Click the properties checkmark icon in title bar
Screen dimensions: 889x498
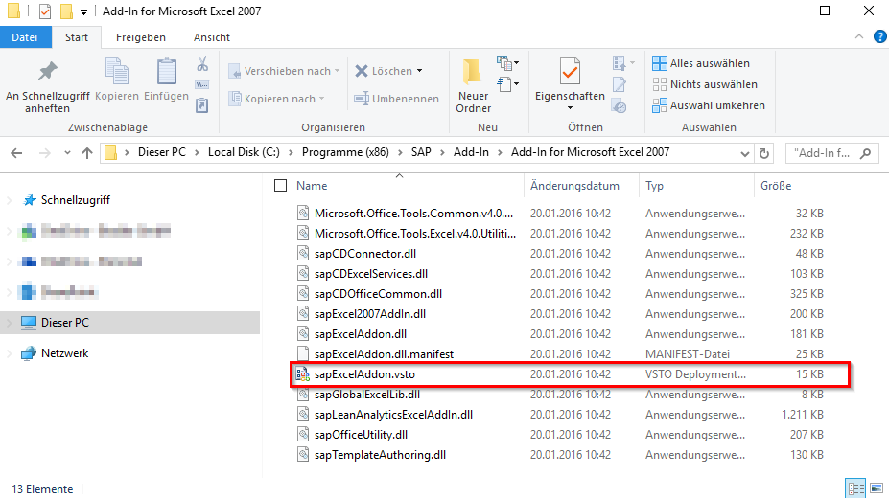click(45, 11)
